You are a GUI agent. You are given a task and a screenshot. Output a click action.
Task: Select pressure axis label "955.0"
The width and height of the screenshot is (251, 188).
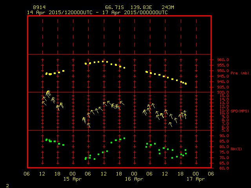[223, 65]
